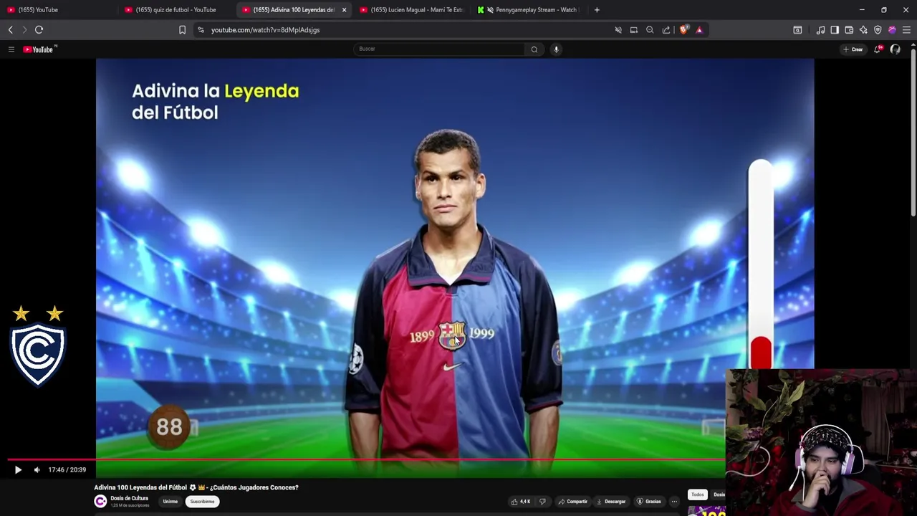The height and width of the screenshot is (516, 917).
Task: Click the video title text
Action: click(196, 487)
